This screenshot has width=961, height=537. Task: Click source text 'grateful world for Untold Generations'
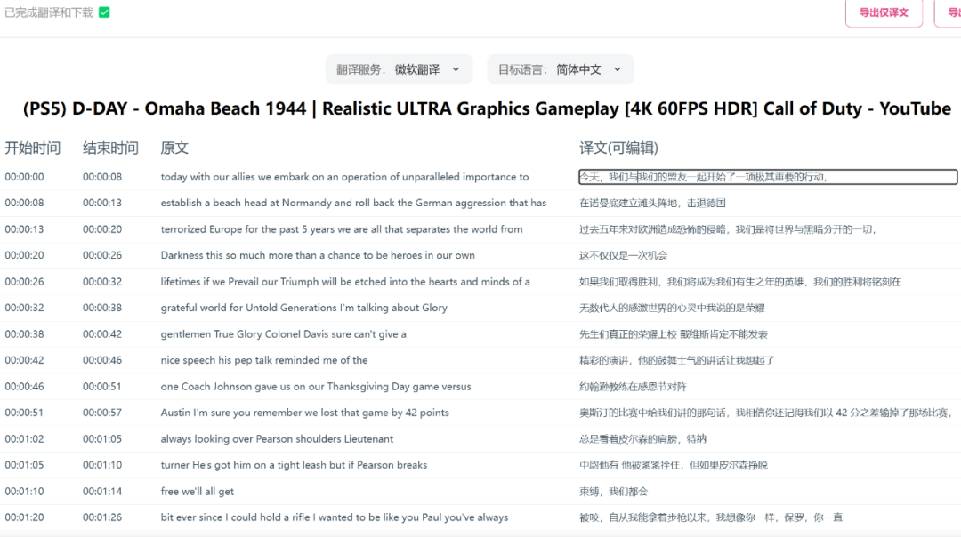click(304, 308)
